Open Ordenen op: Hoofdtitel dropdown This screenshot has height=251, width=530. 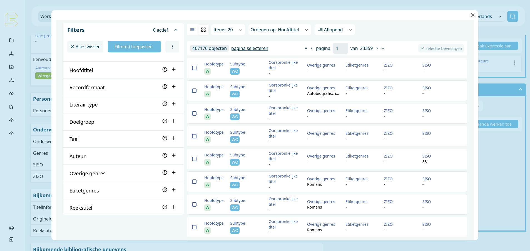[279, 30]
